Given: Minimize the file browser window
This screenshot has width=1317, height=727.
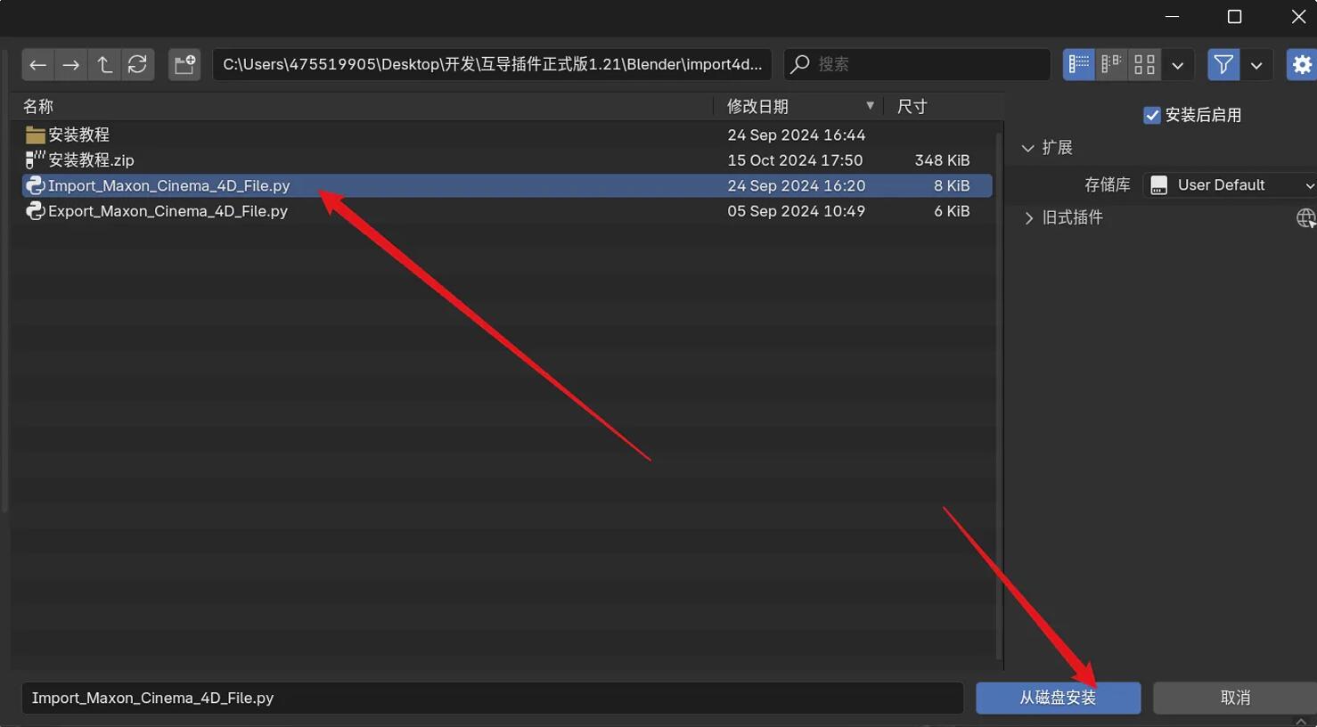Looking at the screenshot, I should [1172, 17].
